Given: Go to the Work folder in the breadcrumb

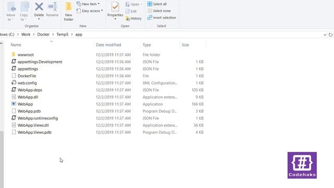Looking at the screenshot, I should coord(26,34).
